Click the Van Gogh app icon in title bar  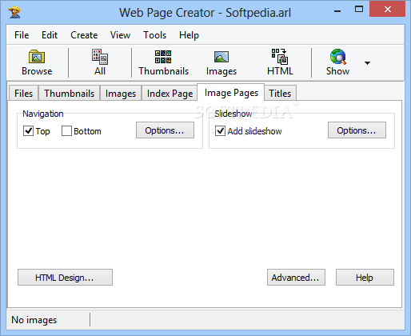(x=14, y=12)
